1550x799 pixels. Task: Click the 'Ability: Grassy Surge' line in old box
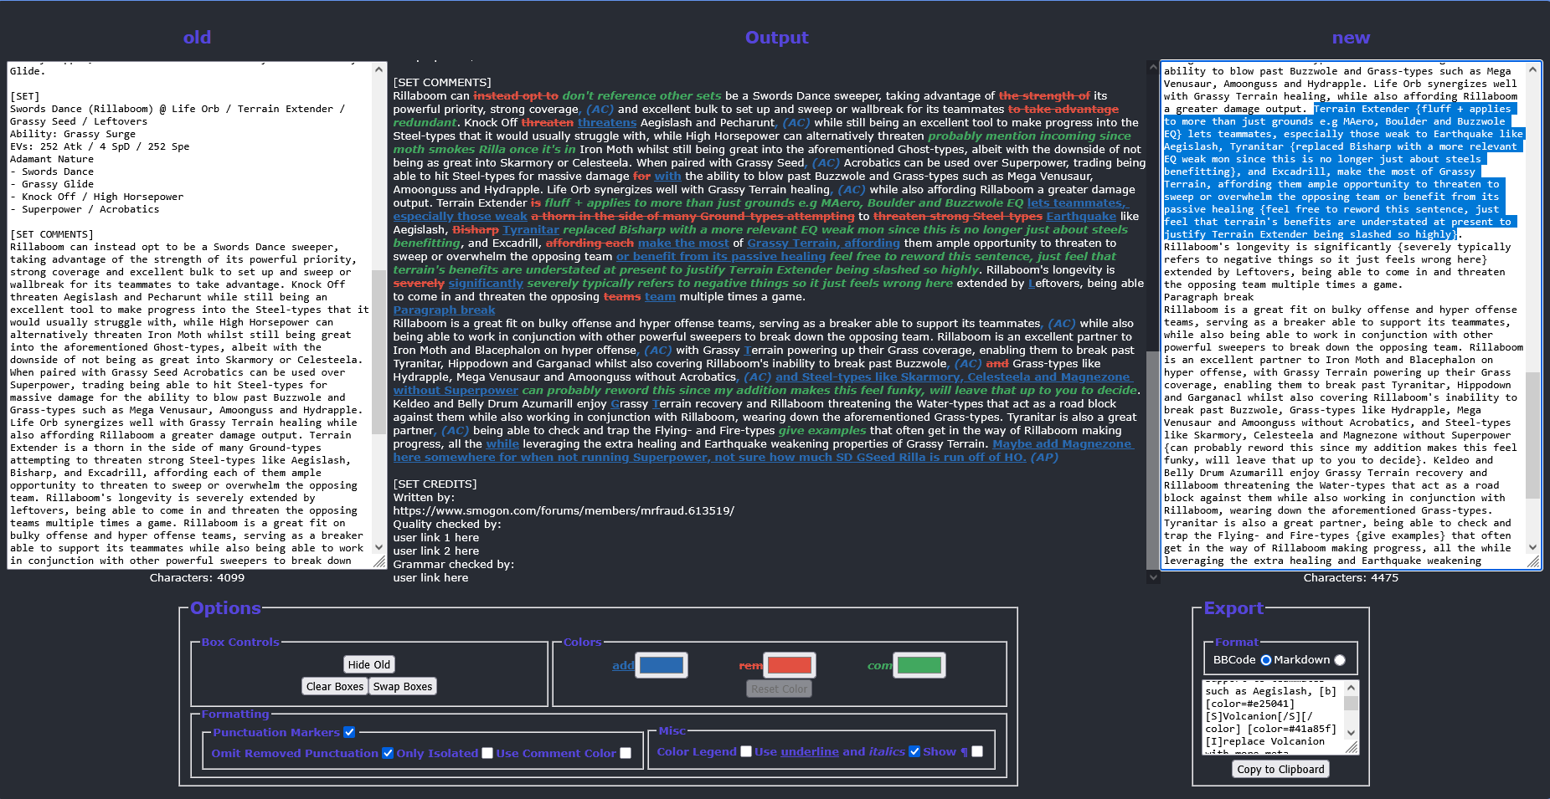[x=73, y=134]
